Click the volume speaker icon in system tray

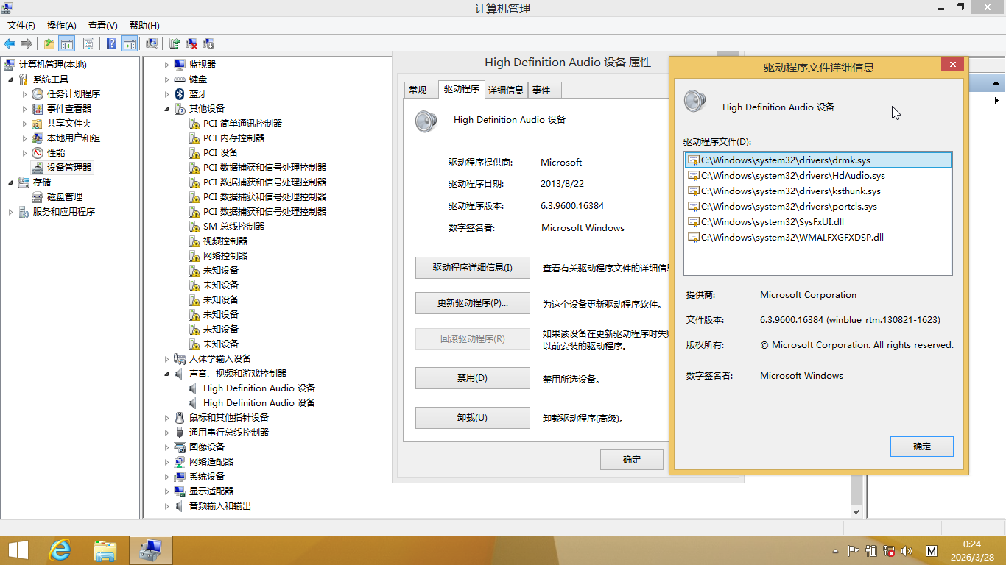coord(907,550)
